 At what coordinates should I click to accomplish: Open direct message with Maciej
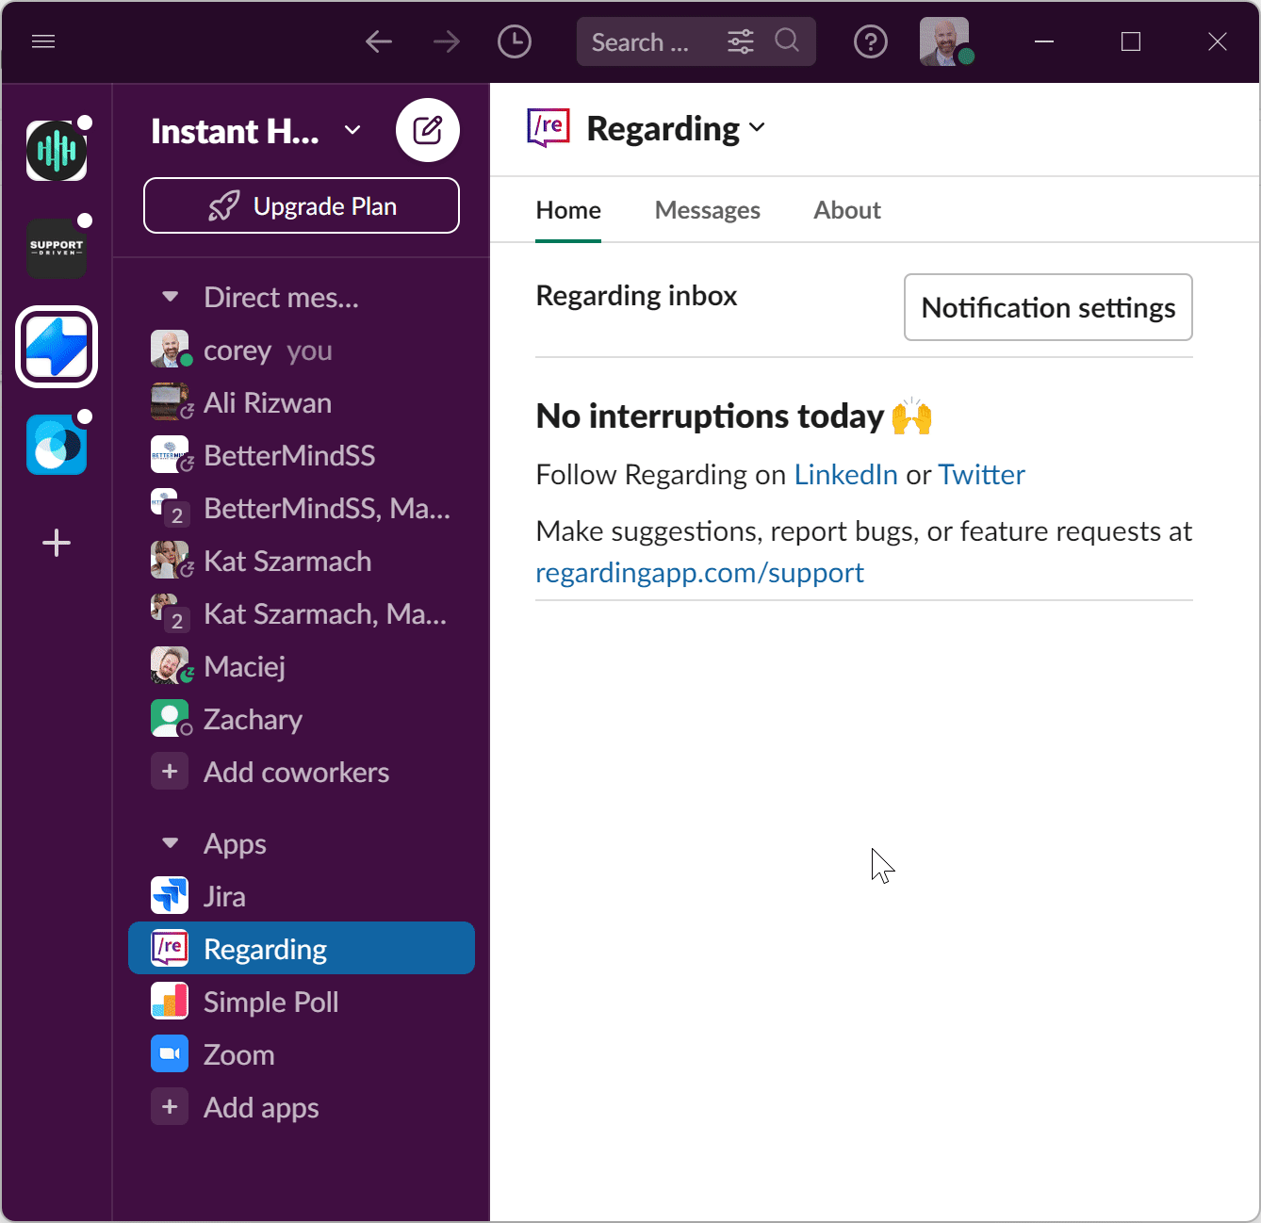[302, 667]
